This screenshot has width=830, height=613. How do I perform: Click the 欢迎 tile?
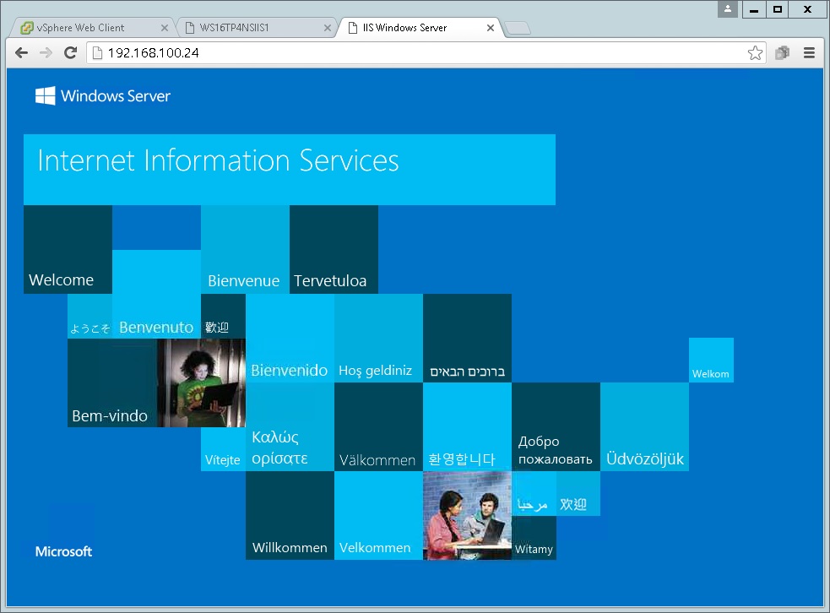tap(578, 493)
